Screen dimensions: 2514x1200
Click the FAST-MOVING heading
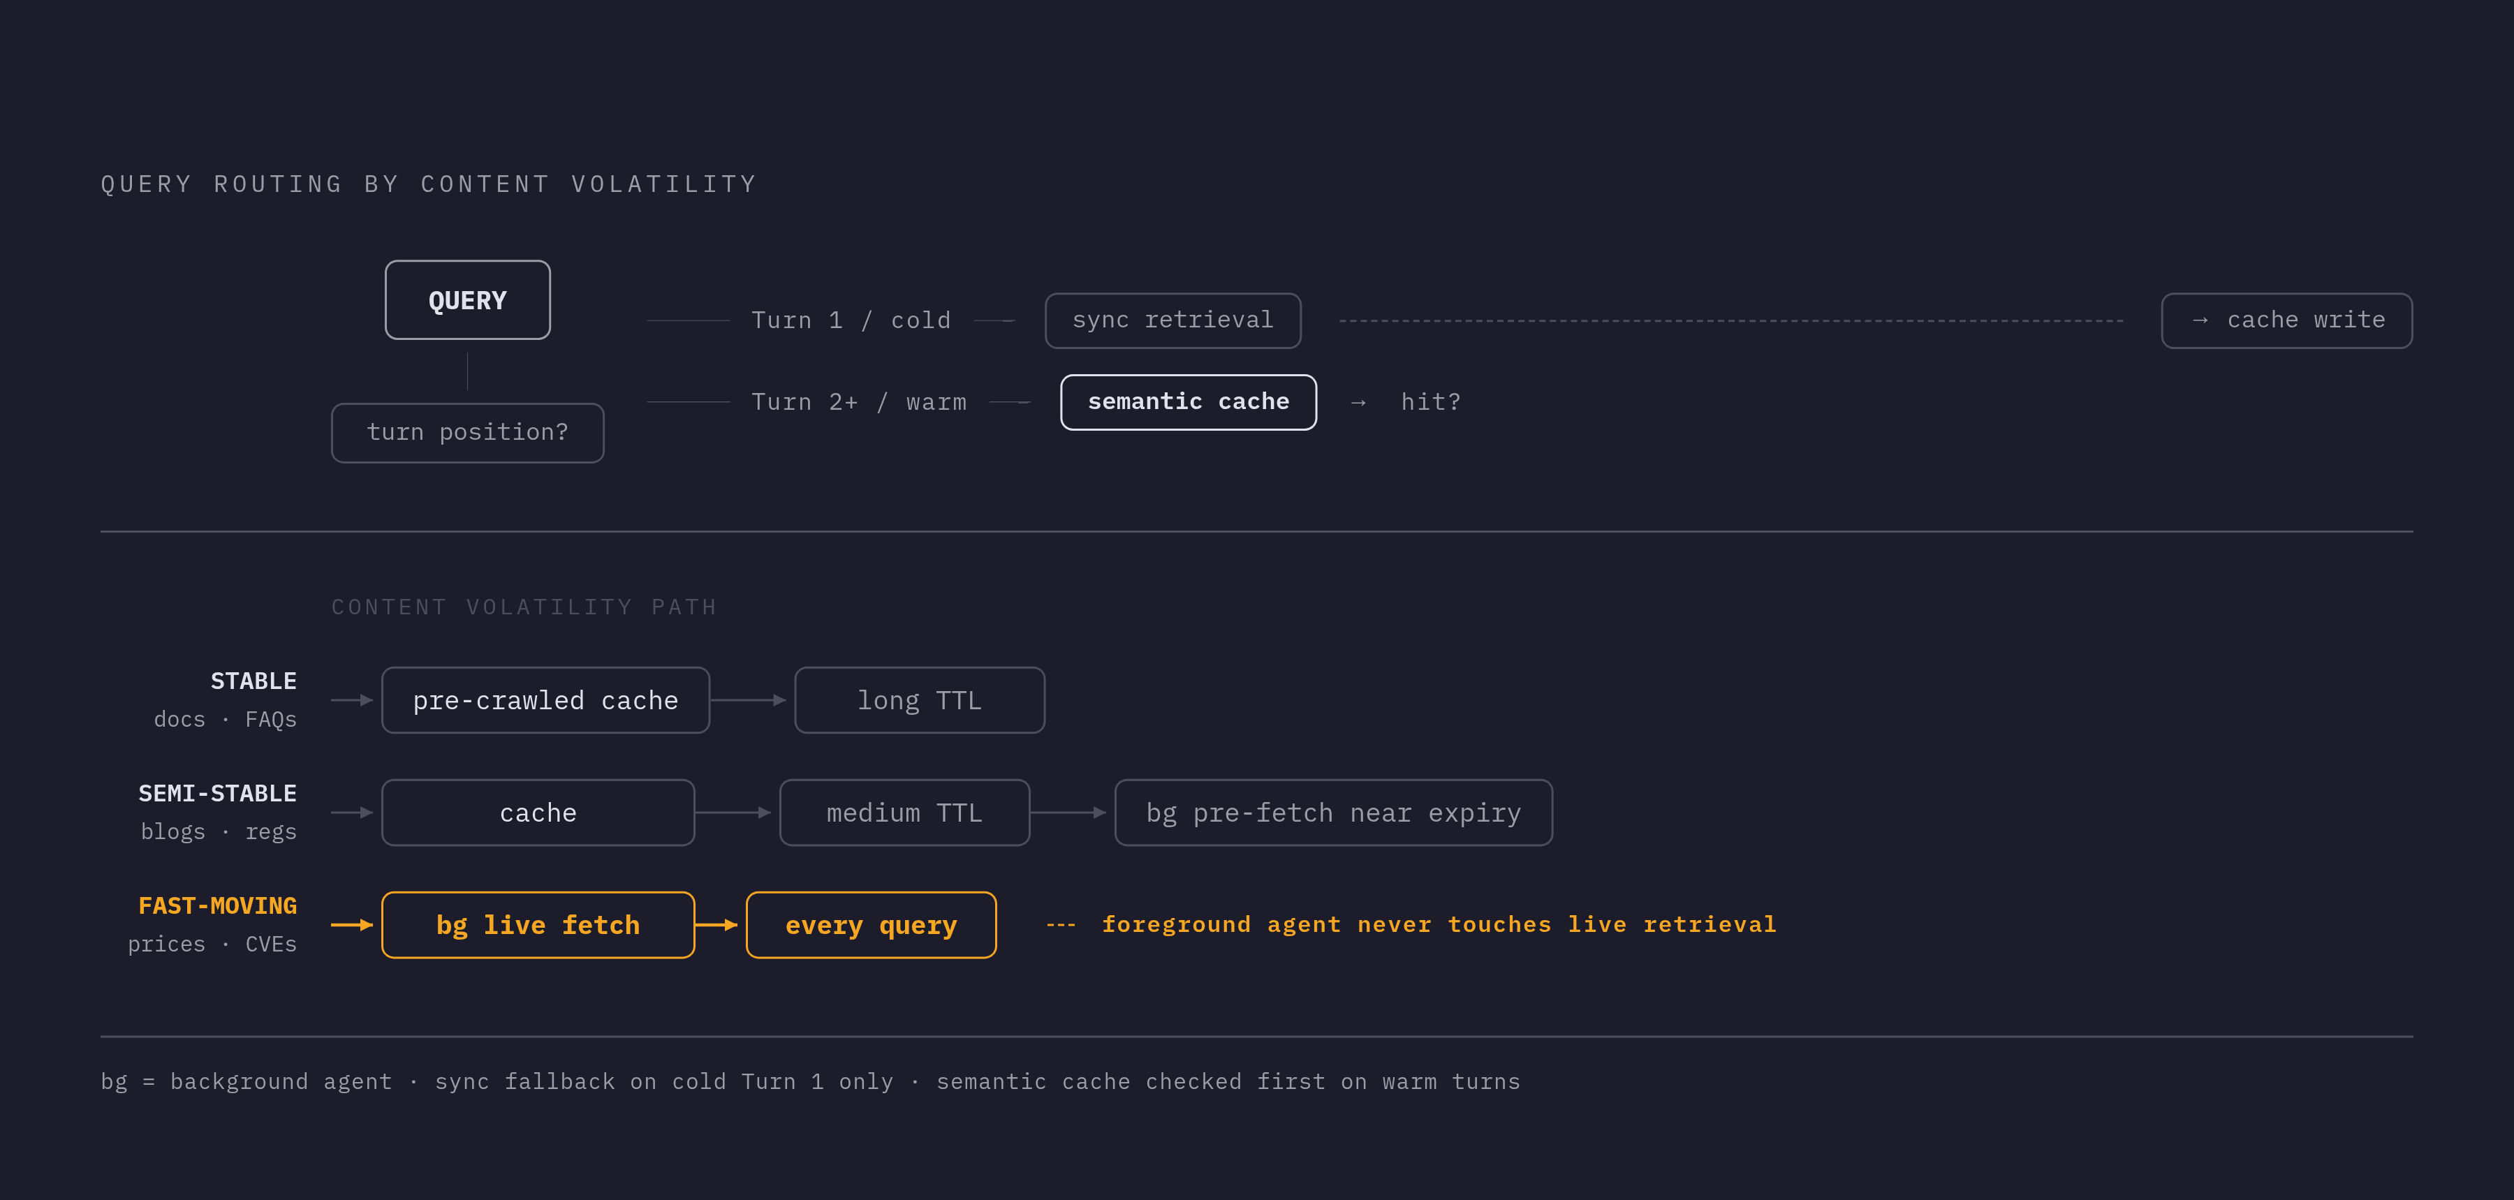point(218,905)
